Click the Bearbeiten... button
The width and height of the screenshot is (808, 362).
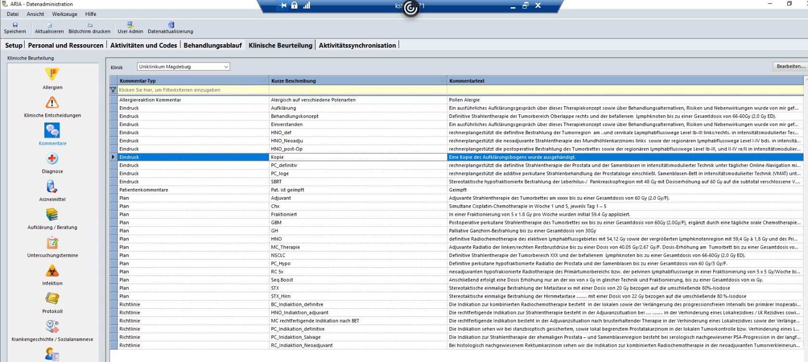pyautogui.click(x=790, y=66)
